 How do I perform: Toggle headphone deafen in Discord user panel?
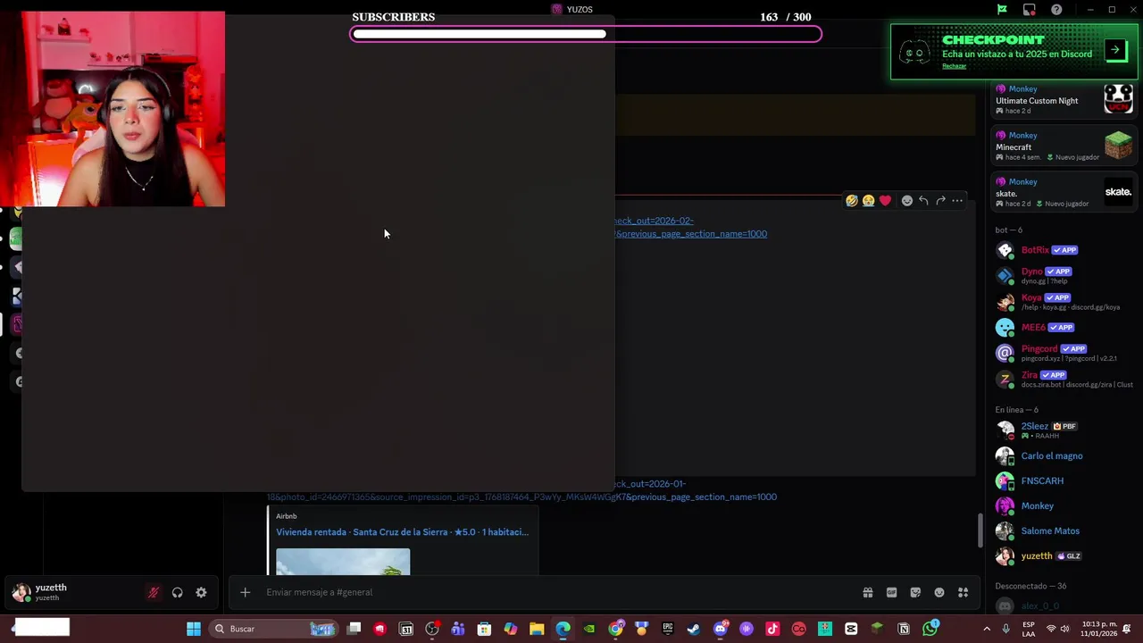tap(177, 592)
